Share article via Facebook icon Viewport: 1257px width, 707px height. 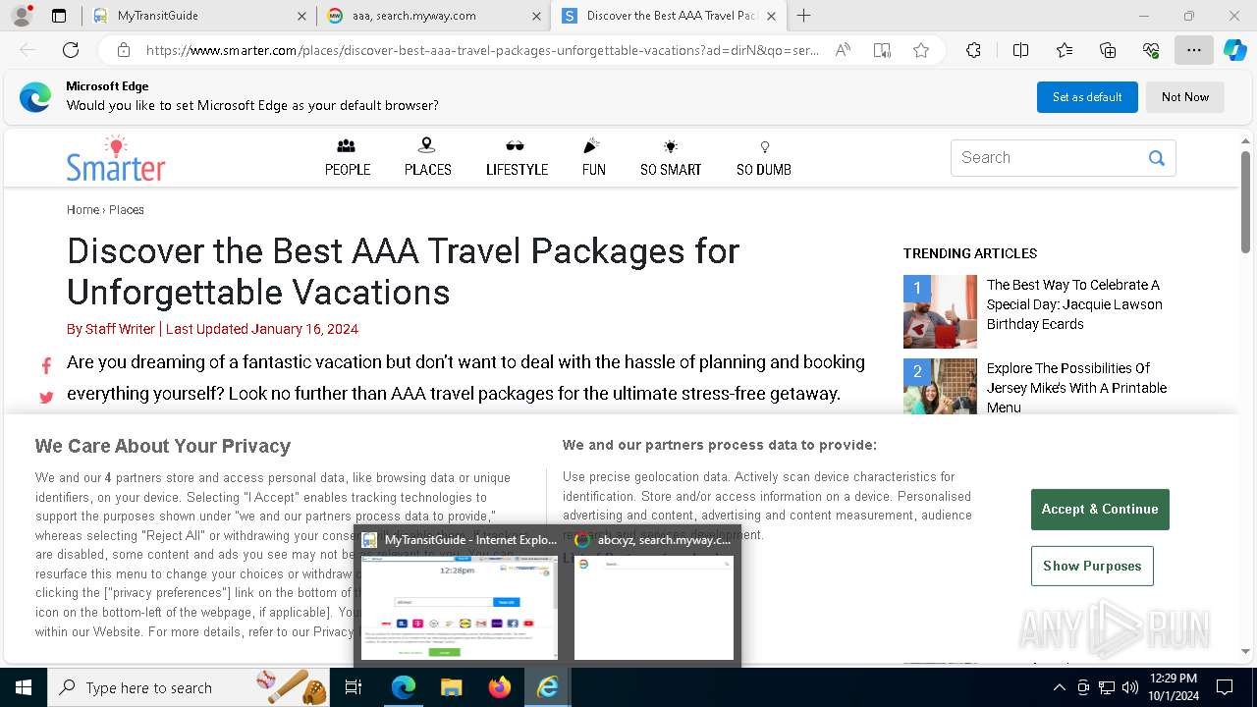coord(46,365)
